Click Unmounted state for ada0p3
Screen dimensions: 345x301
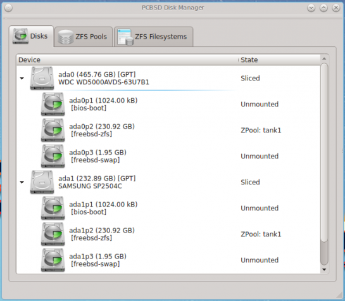click(260, 156)
